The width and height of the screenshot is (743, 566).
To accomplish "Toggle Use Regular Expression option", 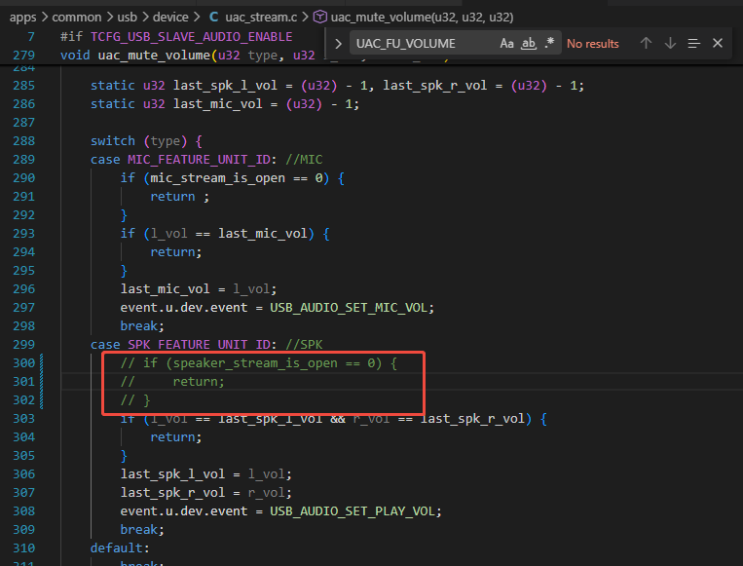I will click(549, 43).
